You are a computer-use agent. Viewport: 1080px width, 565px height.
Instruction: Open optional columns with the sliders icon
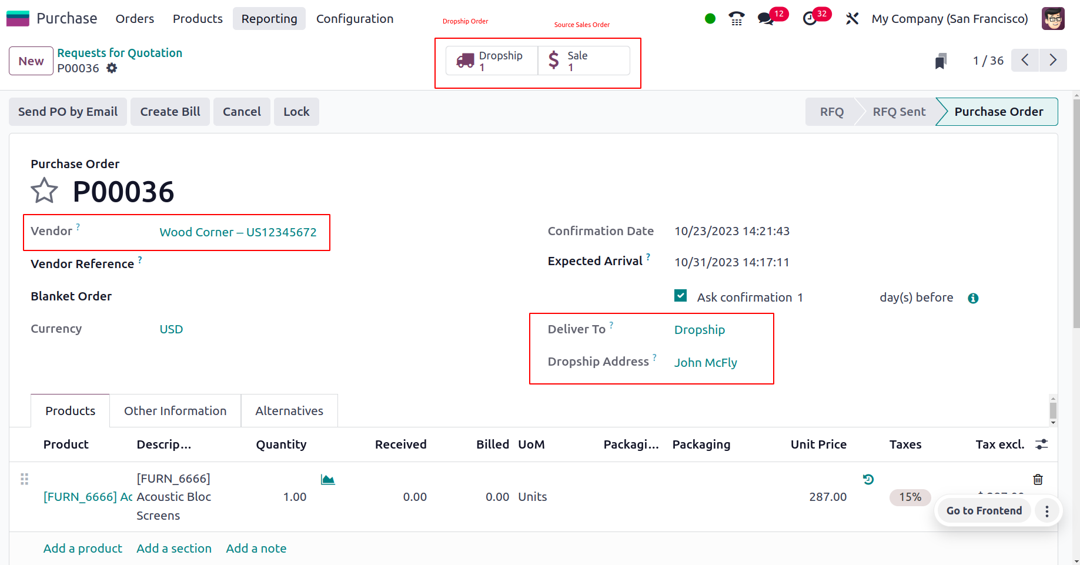pos(1042,444)
